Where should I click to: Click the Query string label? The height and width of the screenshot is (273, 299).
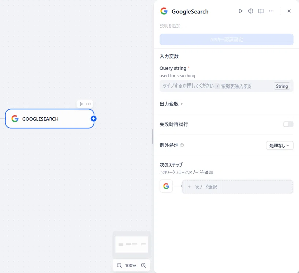pos(173,68)
